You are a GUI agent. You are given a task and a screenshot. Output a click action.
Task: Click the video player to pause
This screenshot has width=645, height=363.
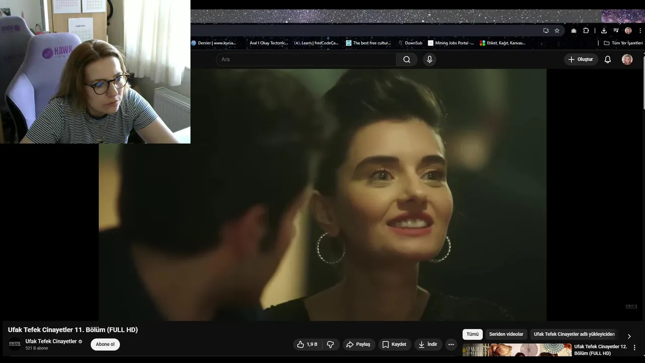[322, 195]
